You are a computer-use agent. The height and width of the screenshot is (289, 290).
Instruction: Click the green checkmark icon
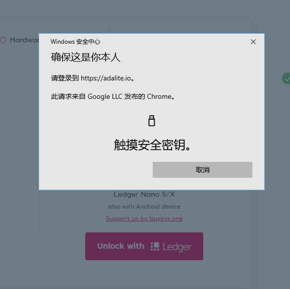click(x=286, y=78)
